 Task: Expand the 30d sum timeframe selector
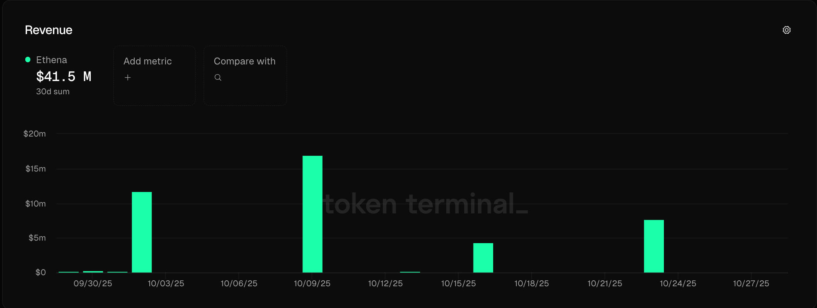click(x=53, y=91)
